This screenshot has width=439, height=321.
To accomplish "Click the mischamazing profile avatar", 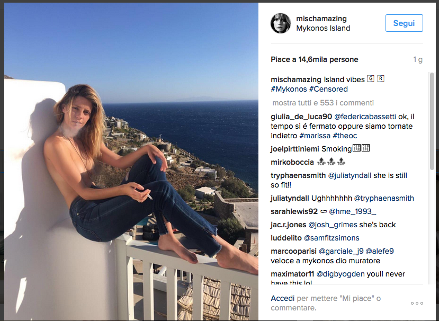I will point(281,23).
